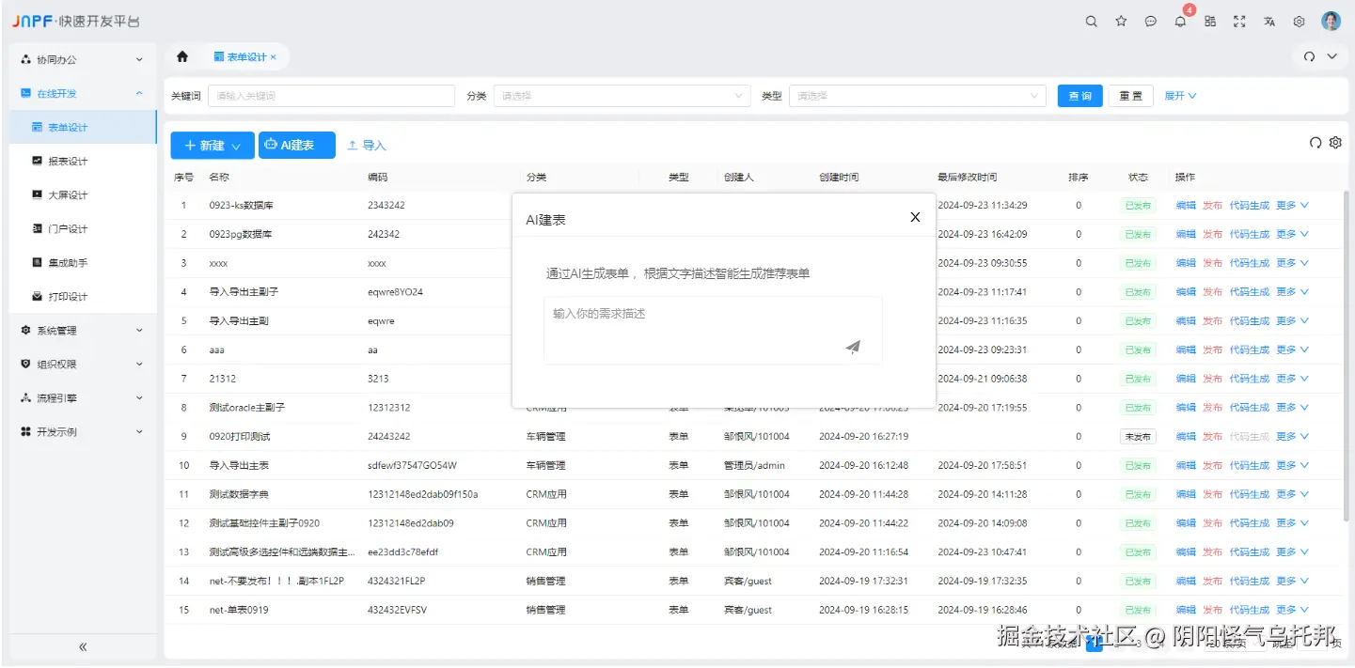1355x668 pixels.
Task: Open the app modules grid icon
Action: coord(1210,21)
